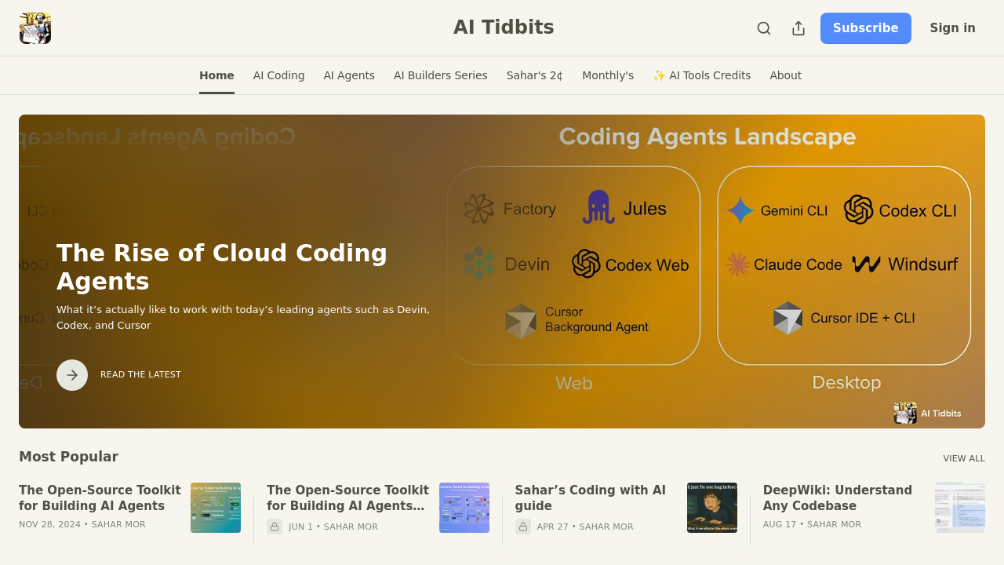Click the AI Tidbits watermark on the hero banner

coord(926,413)
